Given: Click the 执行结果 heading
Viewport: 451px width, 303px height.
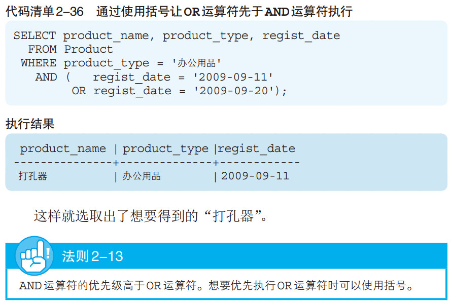Looking at the screenshot, I should point(30,124).
